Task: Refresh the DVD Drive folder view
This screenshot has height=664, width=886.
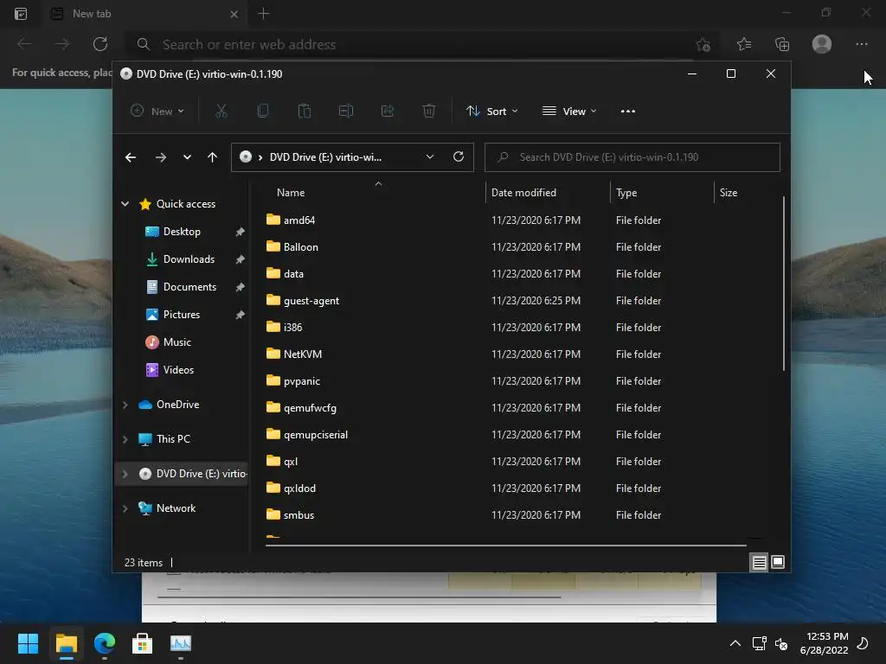Action: 459,157
